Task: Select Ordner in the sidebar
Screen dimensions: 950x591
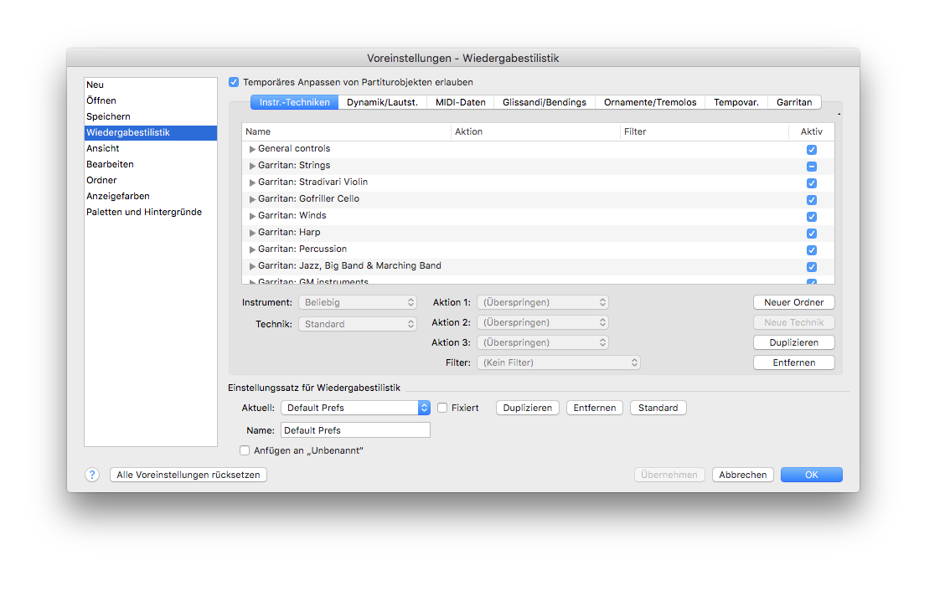Action: pos(151,180)
